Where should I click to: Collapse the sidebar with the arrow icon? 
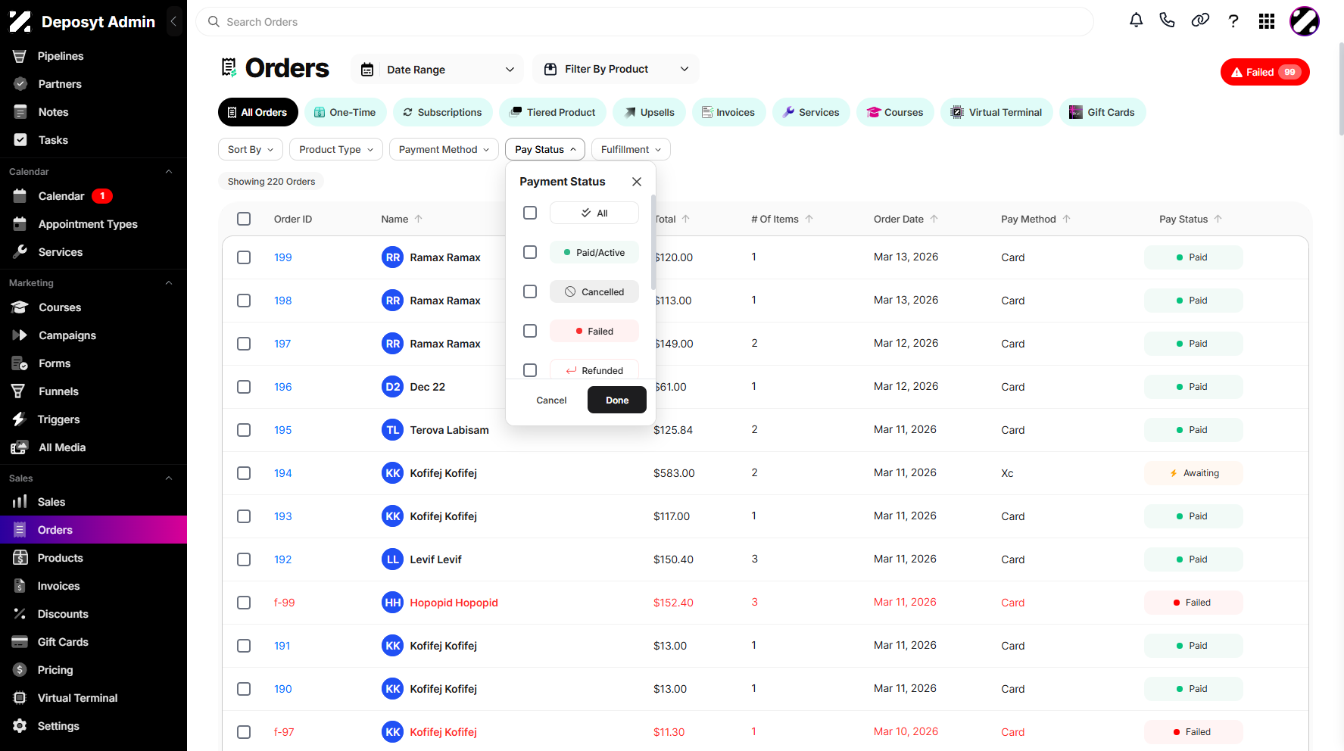click(173, 22)
